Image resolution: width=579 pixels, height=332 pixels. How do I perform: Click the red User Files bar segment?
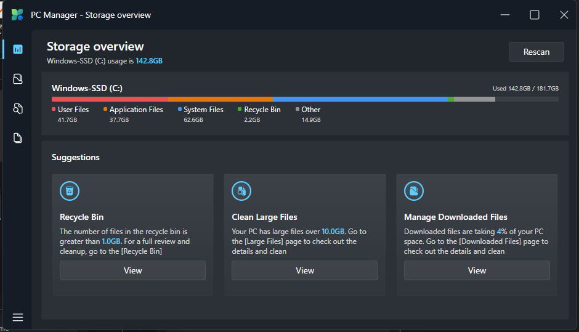110,99
